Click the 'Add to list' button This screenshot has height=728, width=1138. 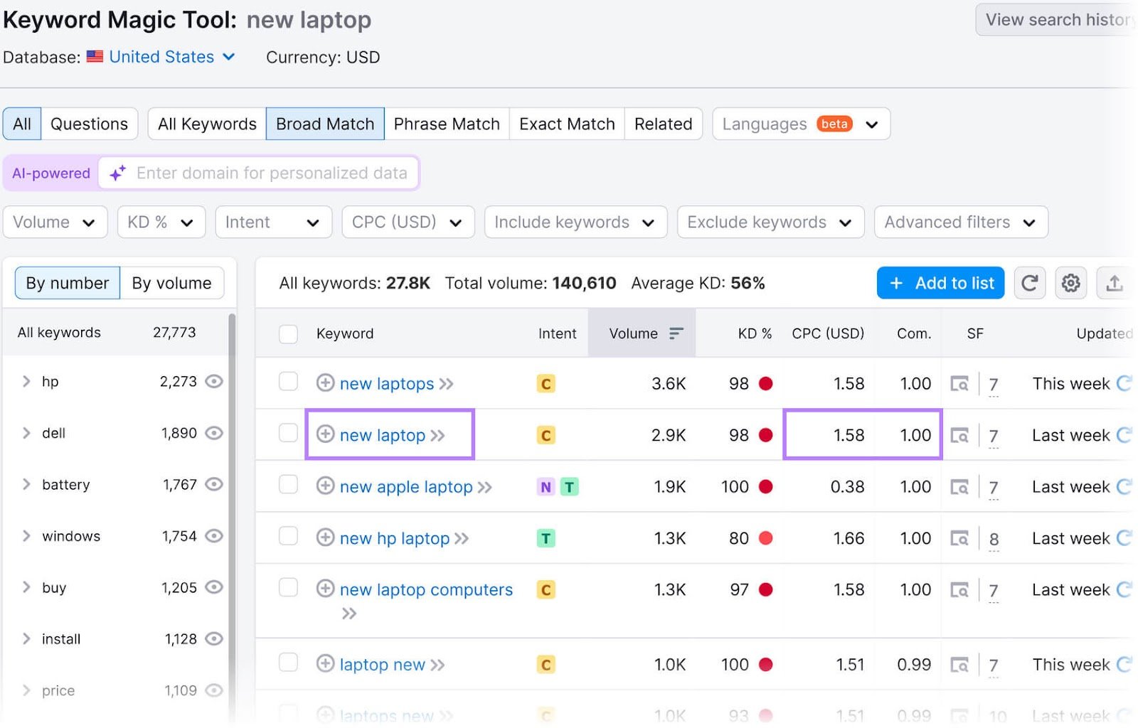coord(940,283)
